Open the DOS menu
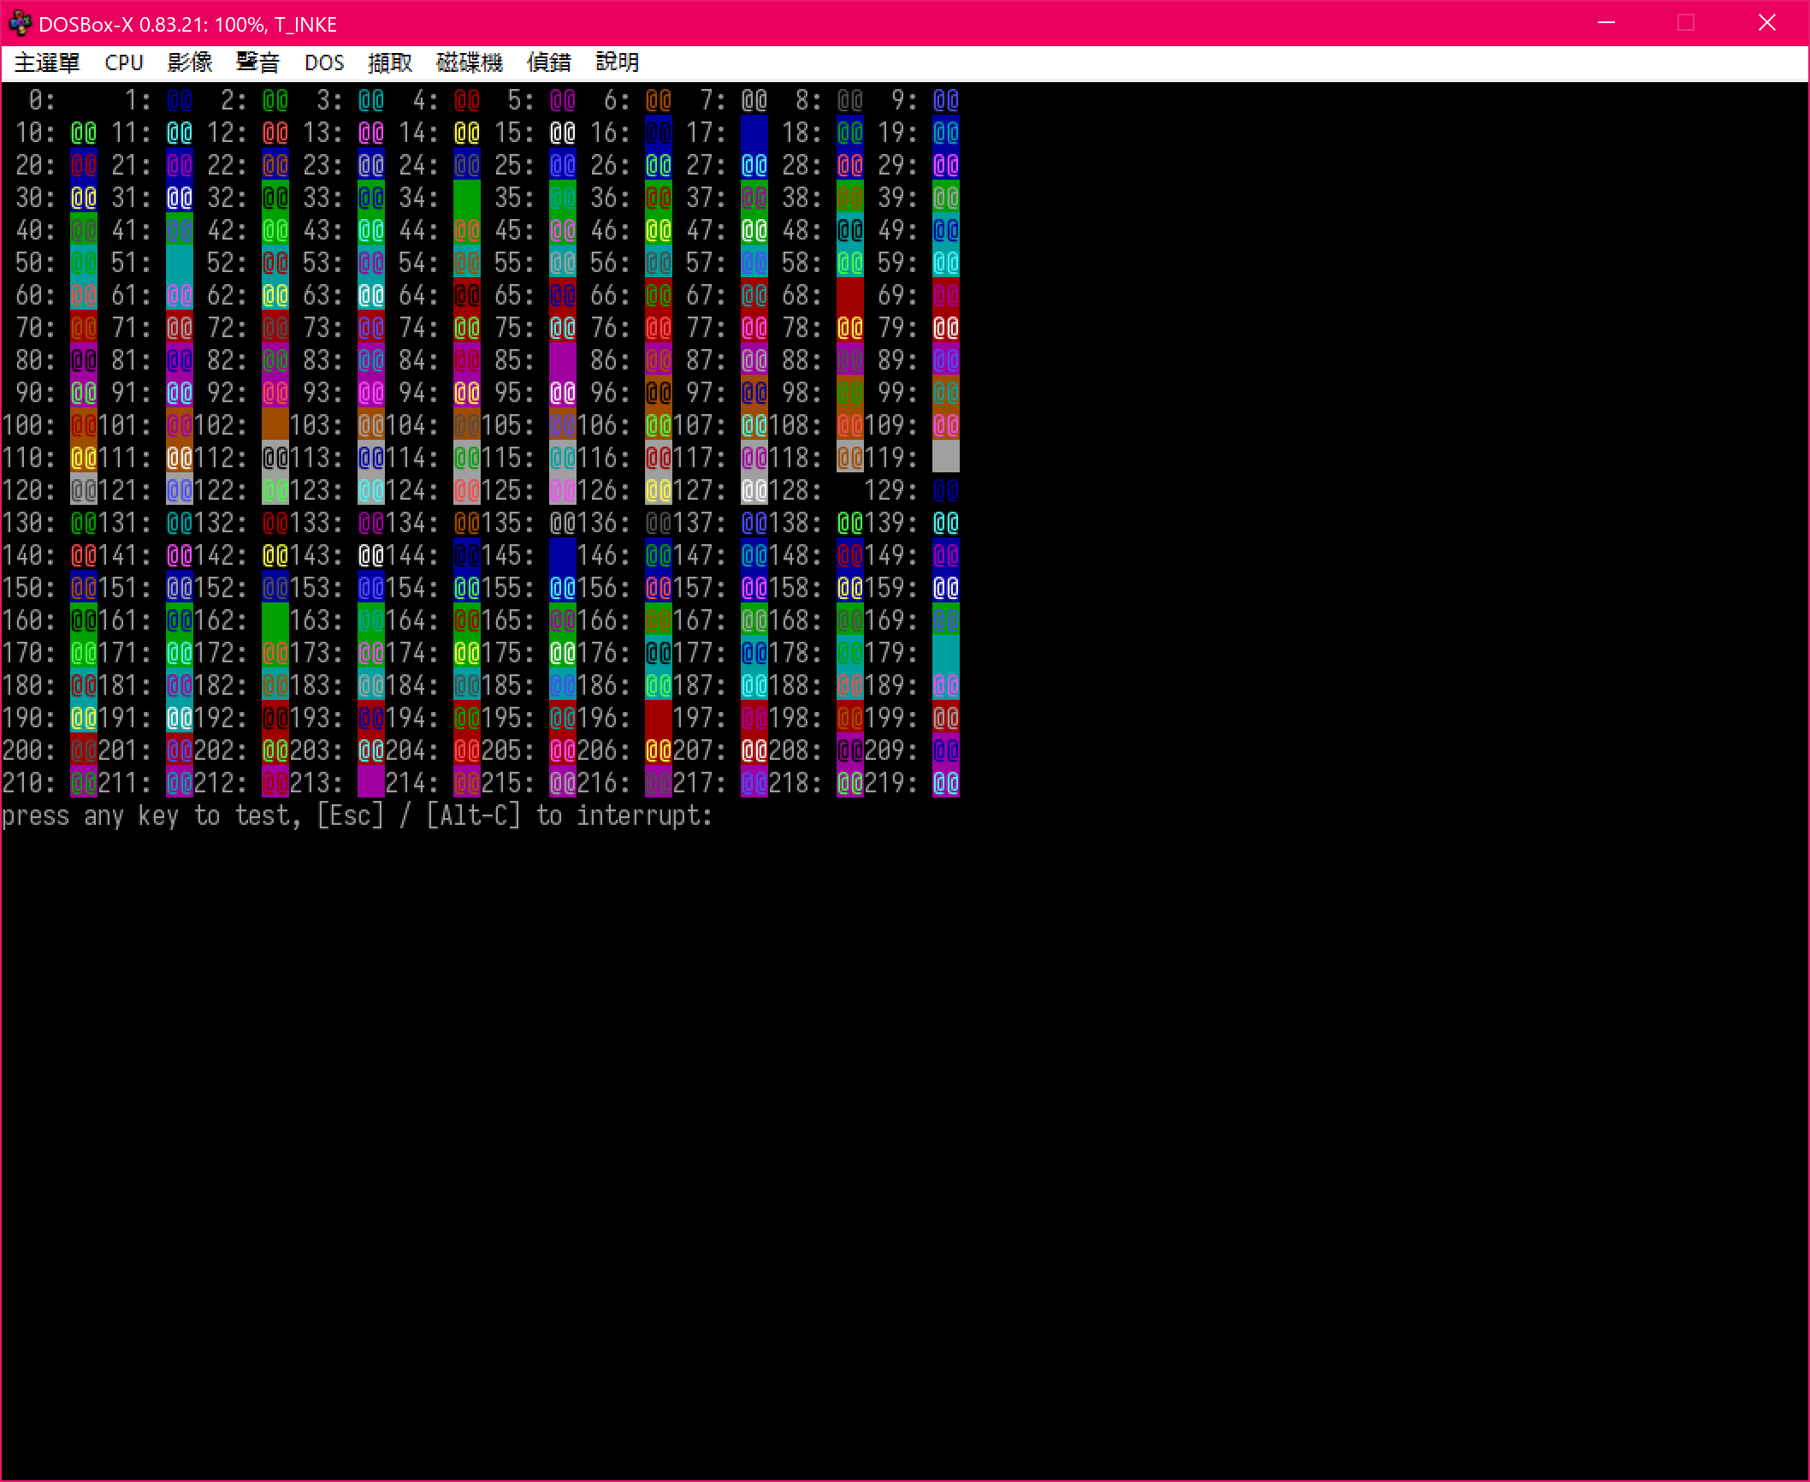Viewport: 1810px width, 1482px height. coord(324,62)
